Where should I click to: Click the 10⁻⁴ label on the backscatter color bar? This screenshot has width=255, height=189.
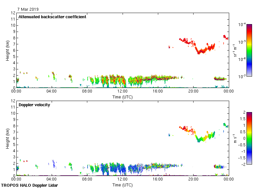[x=242, y=25]
